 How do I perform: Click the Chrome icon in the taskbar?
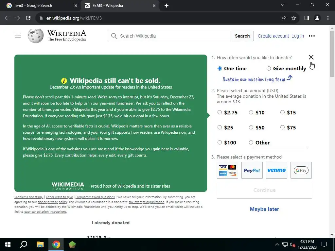[x=56, y=244]
